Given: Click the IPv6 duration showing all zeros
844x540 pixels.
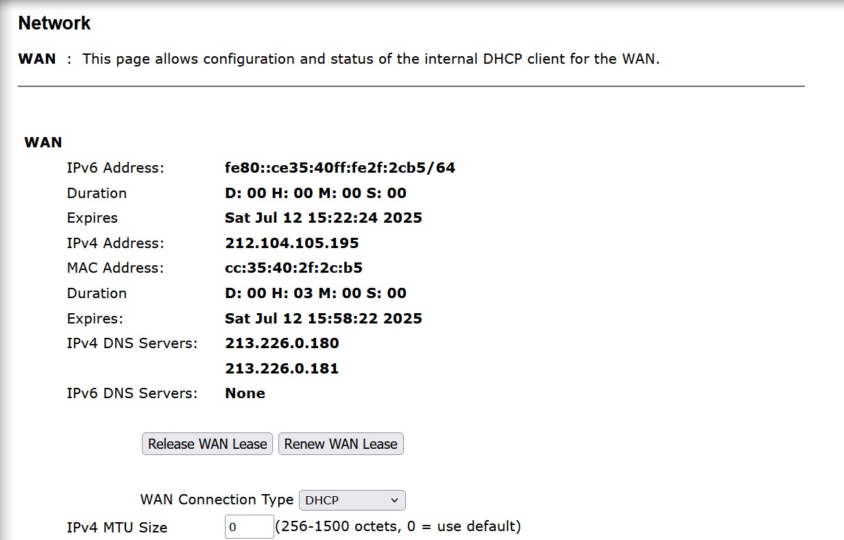Looking at the screenshot, I should pyautogui.click(x=315, y=193).
